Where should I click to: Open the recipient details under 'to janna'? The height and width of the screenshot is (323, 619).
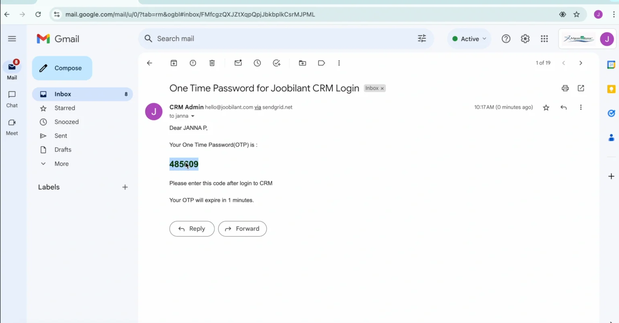pos(193,116)
